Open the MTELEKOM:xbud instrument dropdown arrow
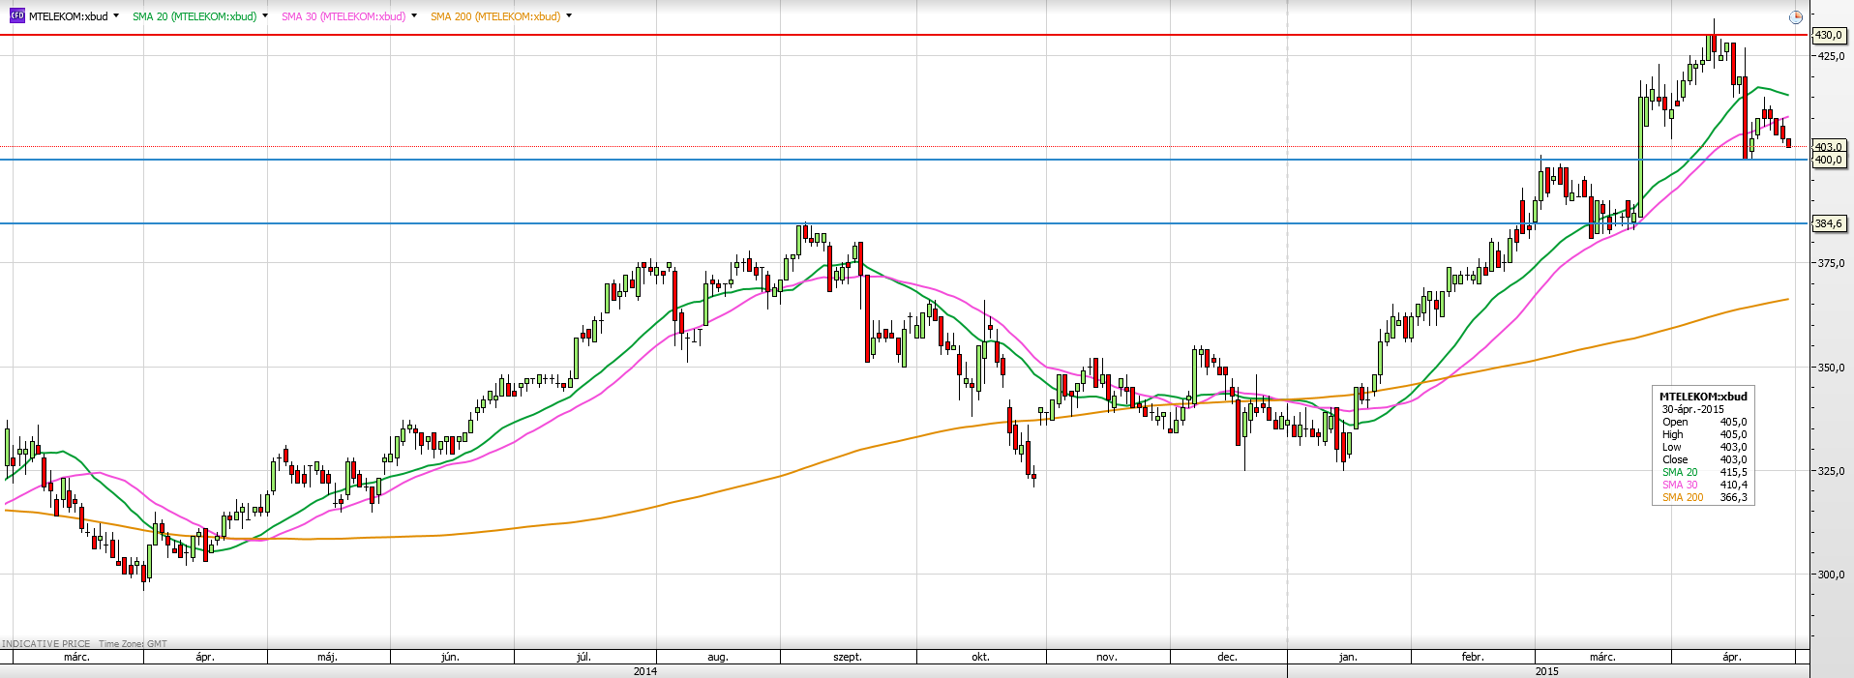The image size is (1854, 678). [x=116, y=15]
